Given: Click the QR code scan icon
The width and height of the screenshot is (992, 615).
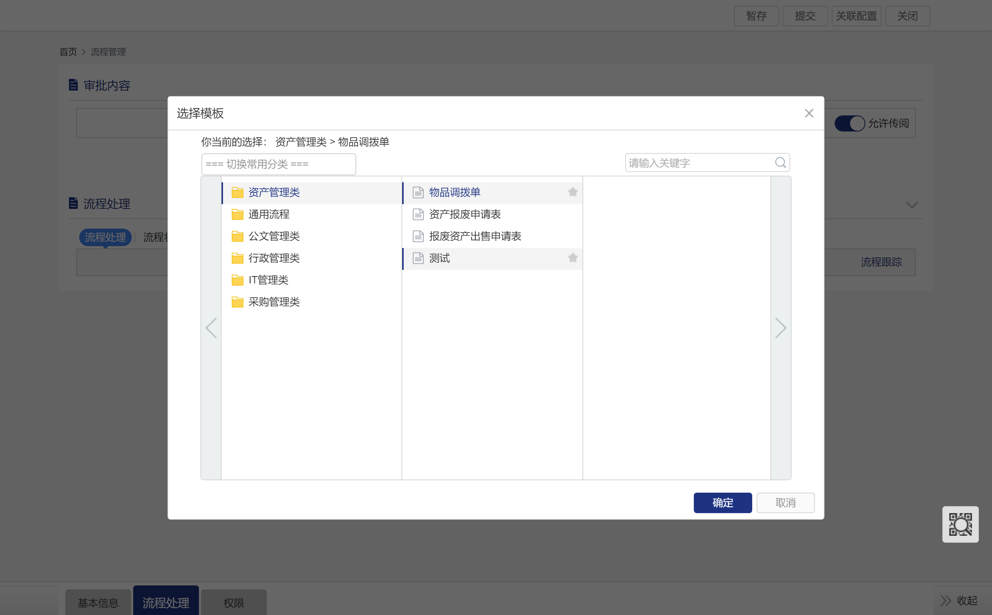Looking at the screenshot, I should [x=960, y=524].
